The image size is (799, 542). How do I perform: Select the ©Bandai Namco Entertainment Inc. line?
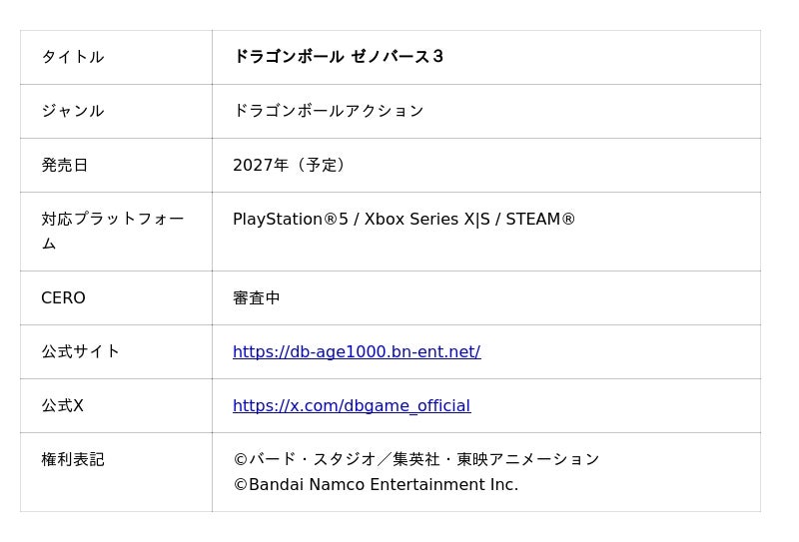(x=376, y=484)
